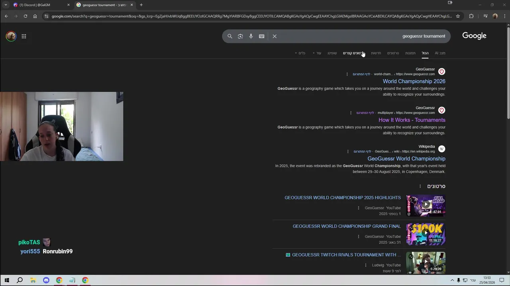The image size is (510, 286).
Task: Open Chrome three-dot menu
Action: [x=504, y=16]
